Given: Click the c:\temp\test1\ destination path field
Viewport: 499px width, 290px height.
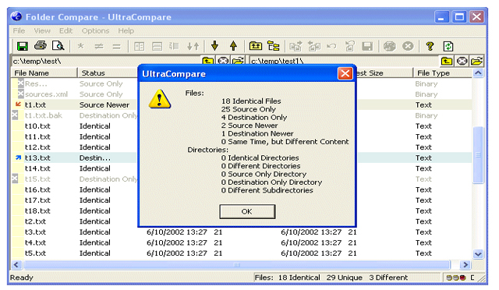Looking at the screenshot, I should 345,61.
